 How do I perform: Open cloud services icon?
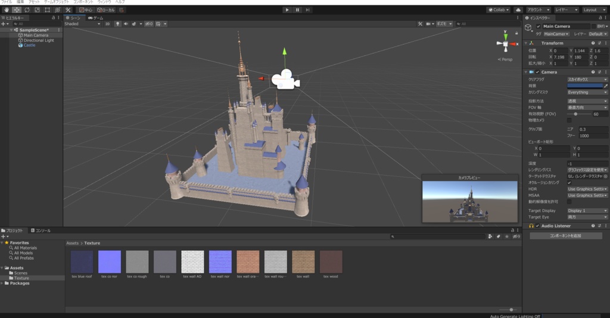(518, 10)
